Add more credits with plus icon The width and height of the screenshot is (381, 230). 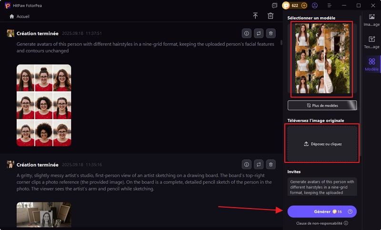pyautogui.click(x=304, y=6)
